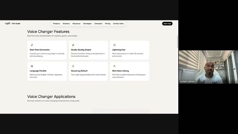238x134 pixels.
Task: Click 'Pick from curated characters' description
Action: 129,76
